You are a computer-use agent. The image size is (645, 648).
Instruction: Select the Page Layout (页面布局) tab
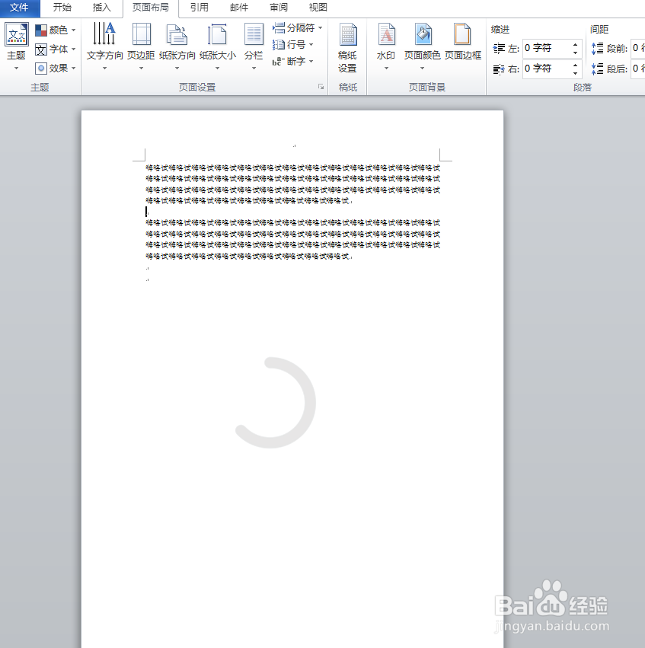(x=151, y=8)
